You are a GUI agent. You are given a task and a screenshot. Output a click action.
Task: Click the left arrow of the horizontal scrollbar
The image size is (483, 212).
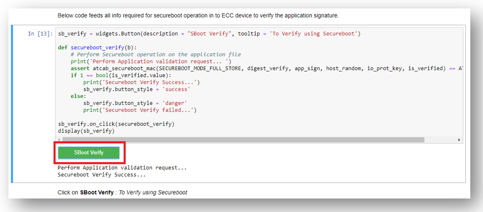pyautogui.click(x=58, y=140)
